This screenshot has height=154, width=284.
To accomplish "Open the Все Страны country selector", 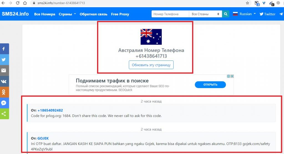I will click(x=205, y=14).
